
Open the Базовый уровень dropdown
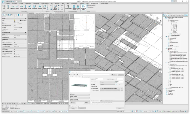(79, 97)
